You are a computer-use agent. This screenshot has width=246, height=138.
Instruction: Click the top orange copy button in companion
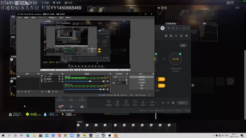pyautogui.click(x=161, y=79)
